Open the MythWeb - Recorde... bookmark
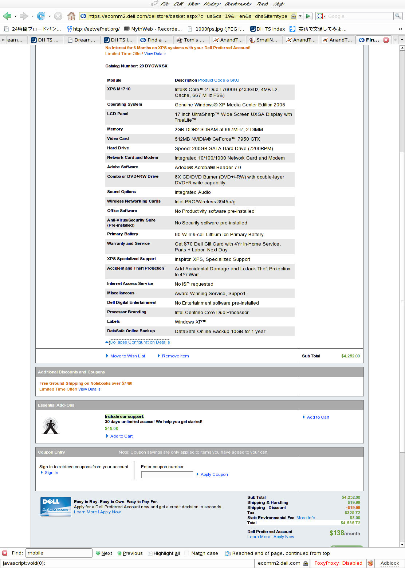Viewport: 405px width, 568px height. tap(153, 29)
